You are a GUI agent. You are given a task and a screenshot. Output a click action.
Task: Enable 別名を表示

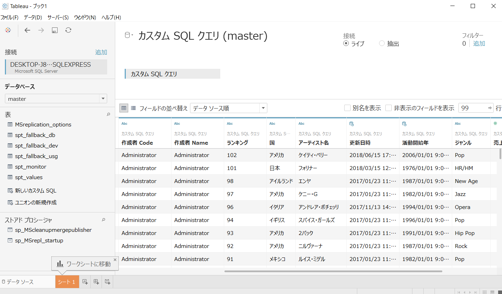[x=347, y=108]
